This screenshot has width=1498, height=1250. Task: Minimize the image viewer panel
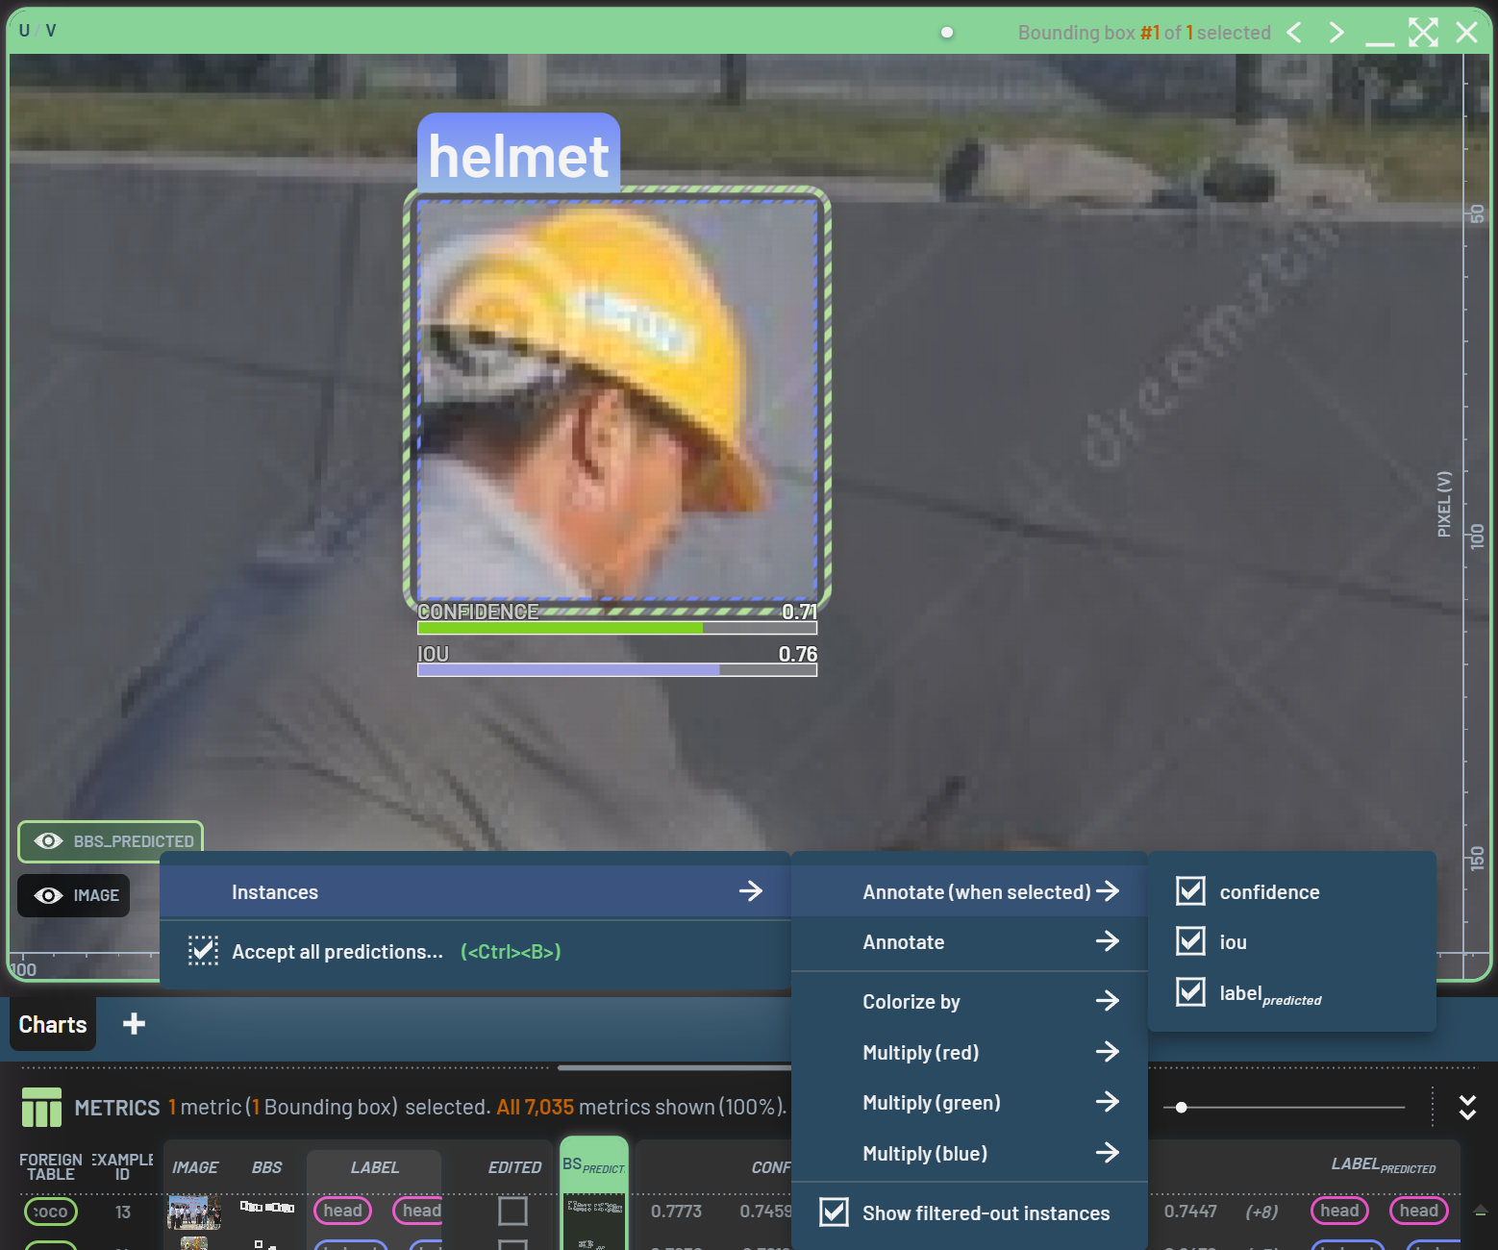point(1379,35)
